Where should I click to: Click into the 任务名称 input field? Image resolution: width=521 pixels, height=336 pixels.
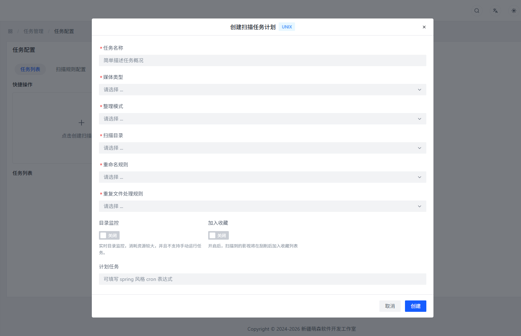pos(263,60)
